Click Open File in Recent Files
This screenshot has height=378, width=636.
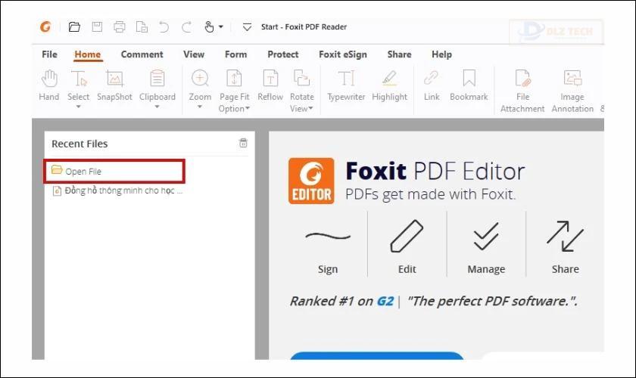point(114,171)
